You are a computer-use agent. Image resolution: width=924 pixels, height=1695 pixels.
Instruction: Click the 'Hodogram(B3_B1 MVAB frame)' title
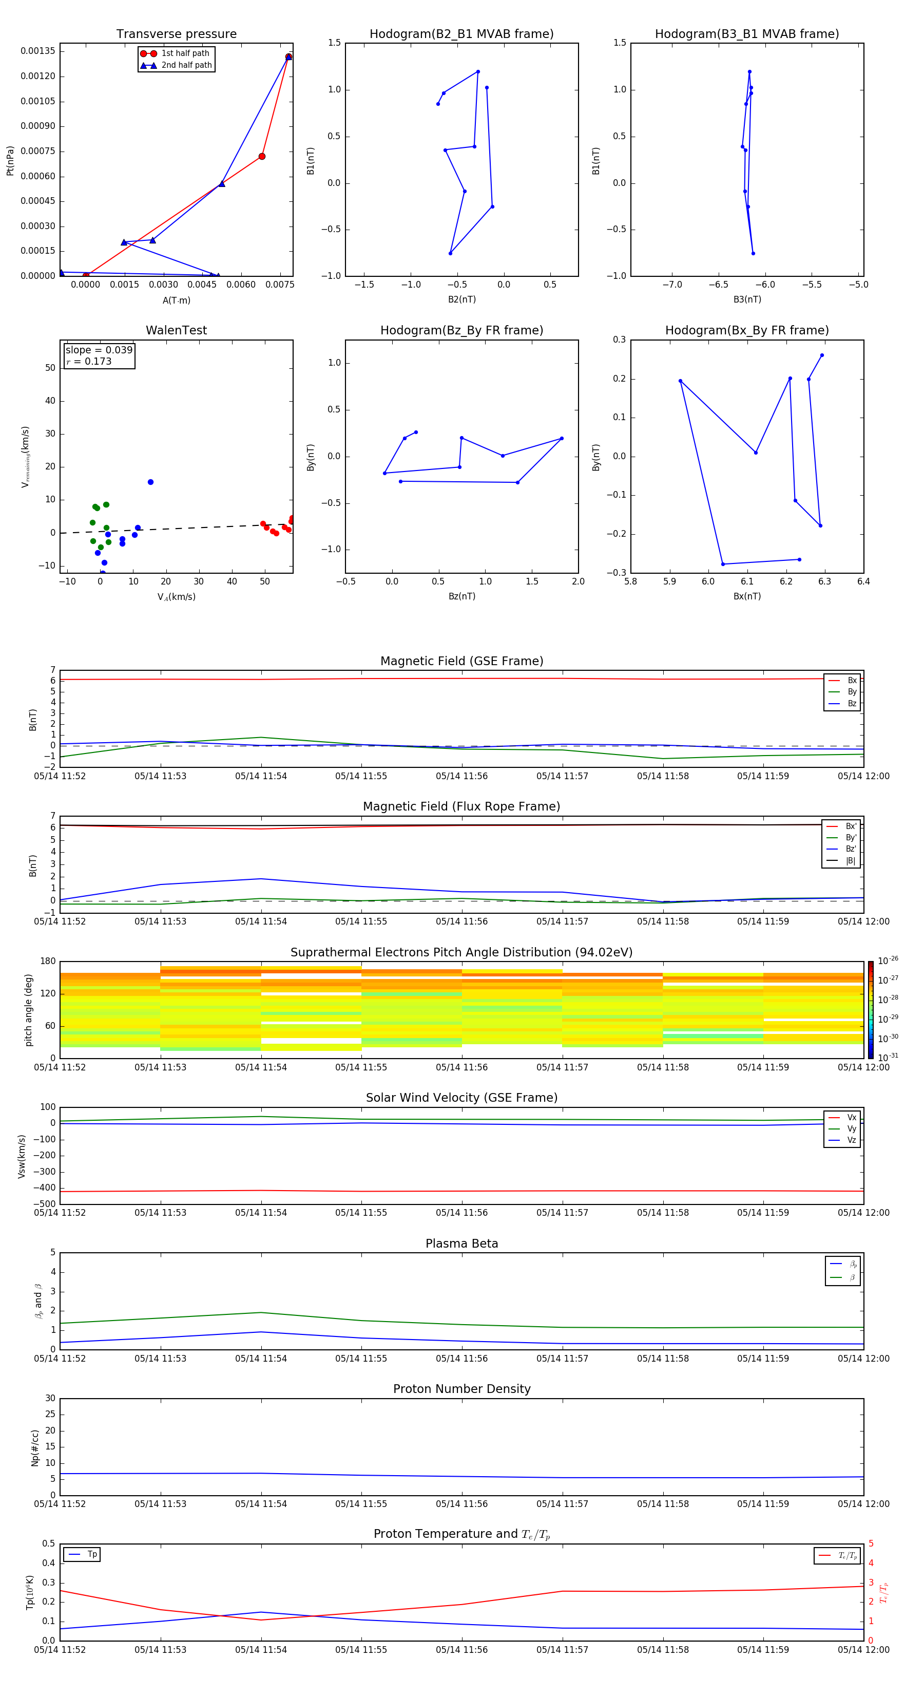tap(747, 33)
